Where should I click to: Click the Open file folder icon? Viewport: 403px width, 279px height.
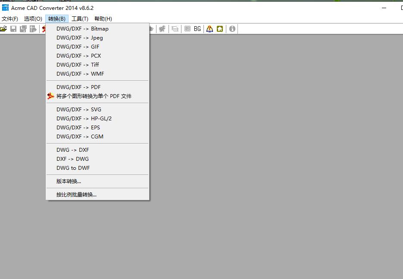[3, 29]
